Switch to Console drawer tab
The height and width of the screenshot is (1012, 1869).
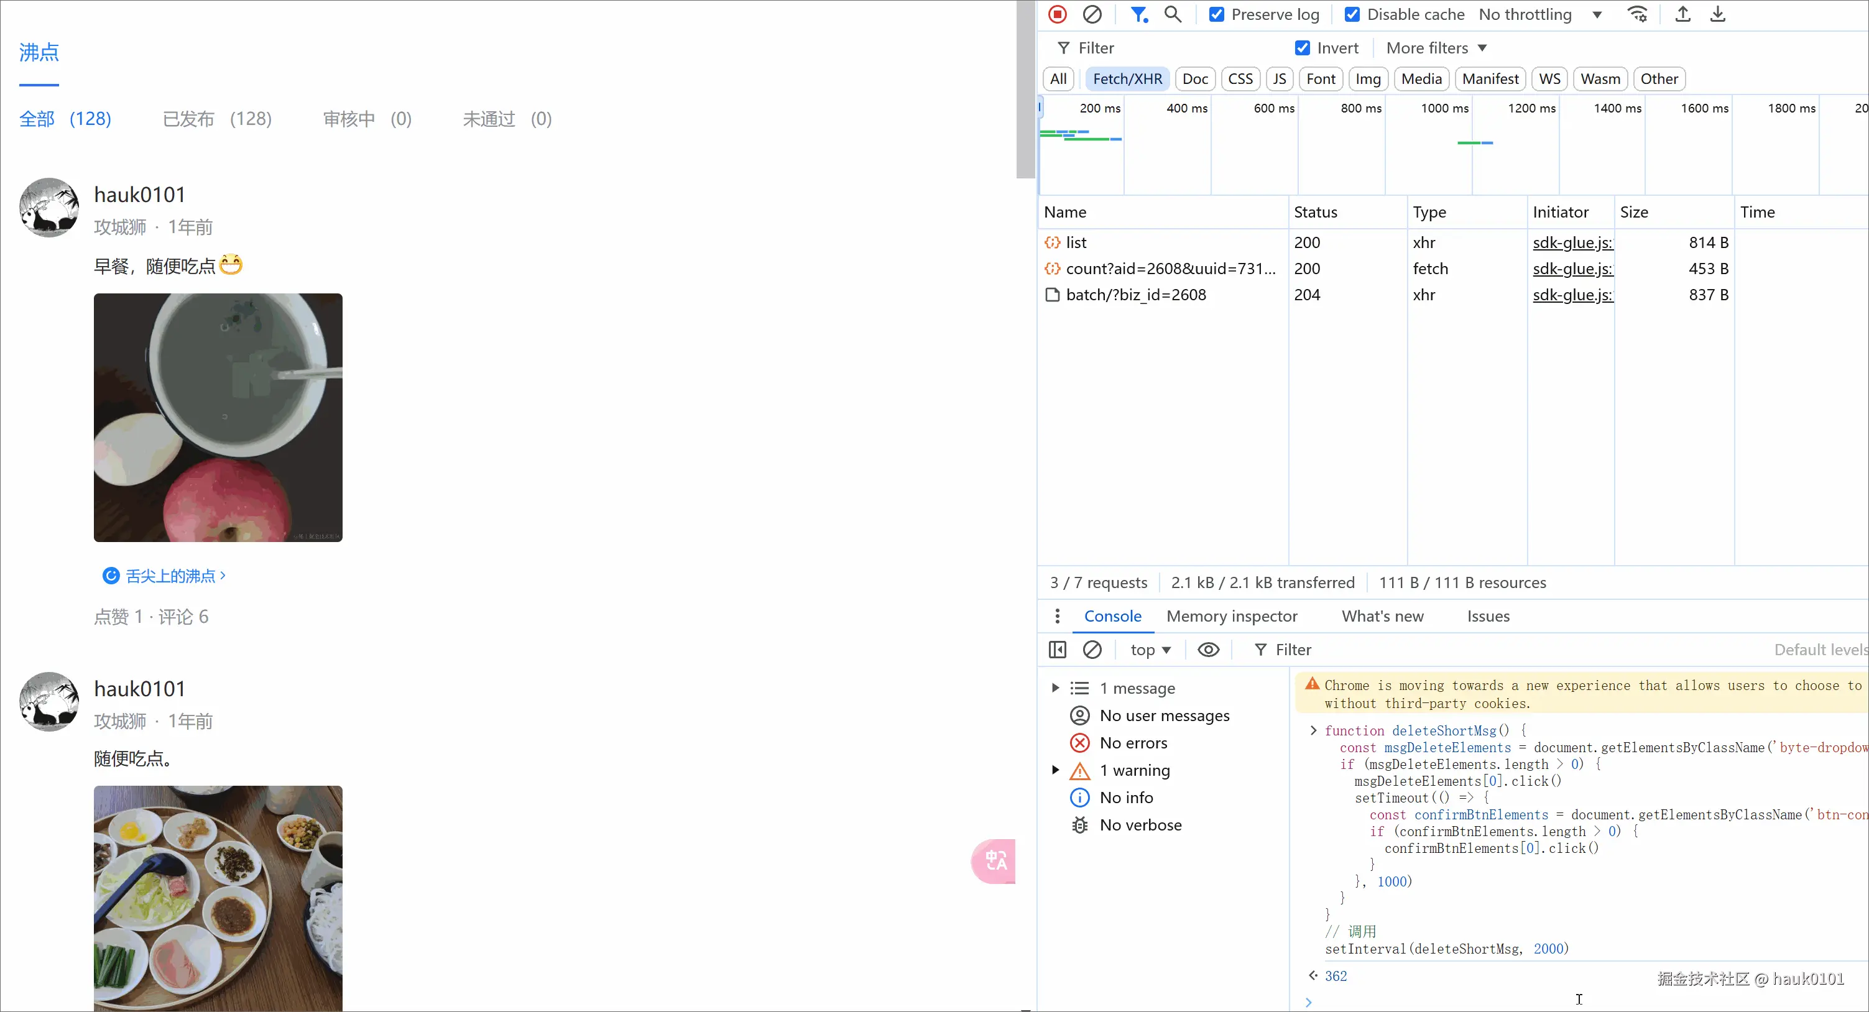1112,616
